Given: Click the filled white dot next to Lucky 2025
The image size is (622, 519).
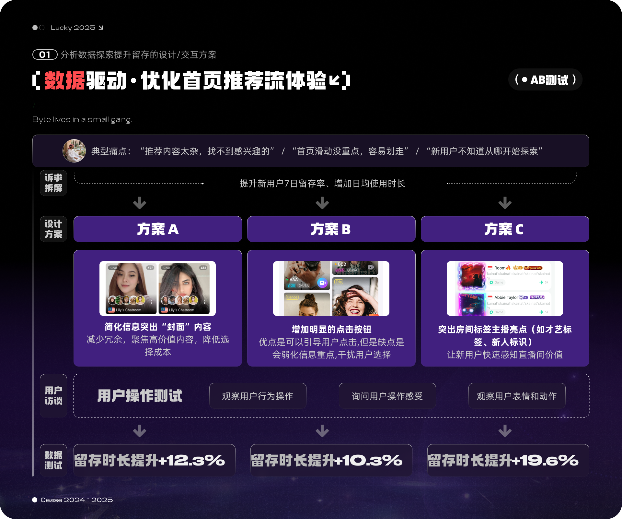Looking at the screenshot, I should click(35, 28).
